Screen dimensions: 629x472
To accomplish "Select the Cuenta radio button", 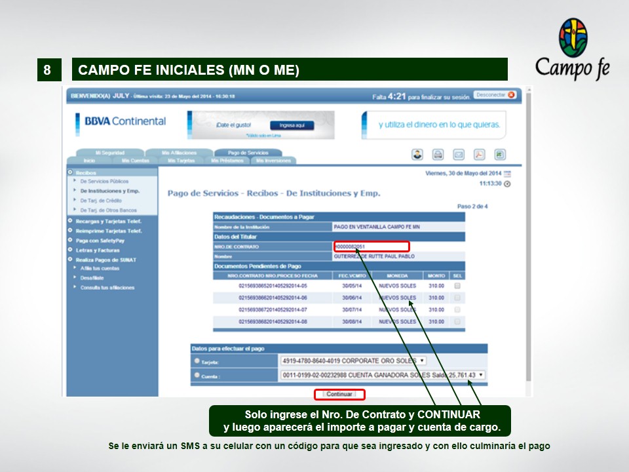I will click(x=197, y=375).
